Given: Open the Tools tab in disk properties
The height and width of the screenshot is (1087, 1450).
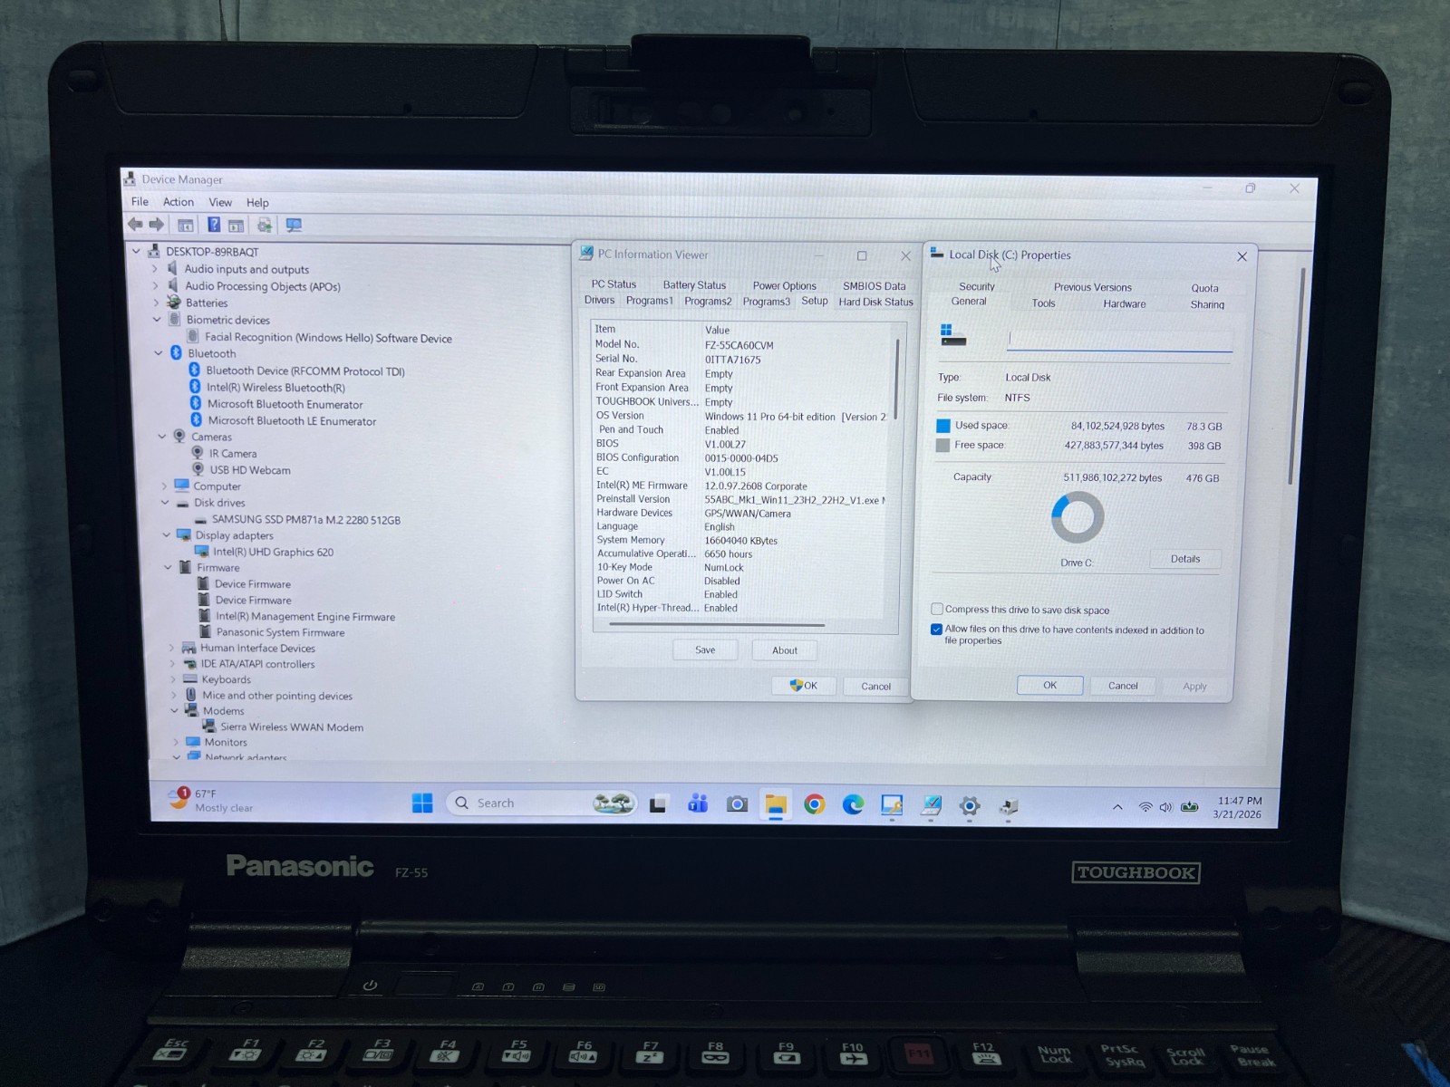Looking at the screenshot, I should point(1043,304).
